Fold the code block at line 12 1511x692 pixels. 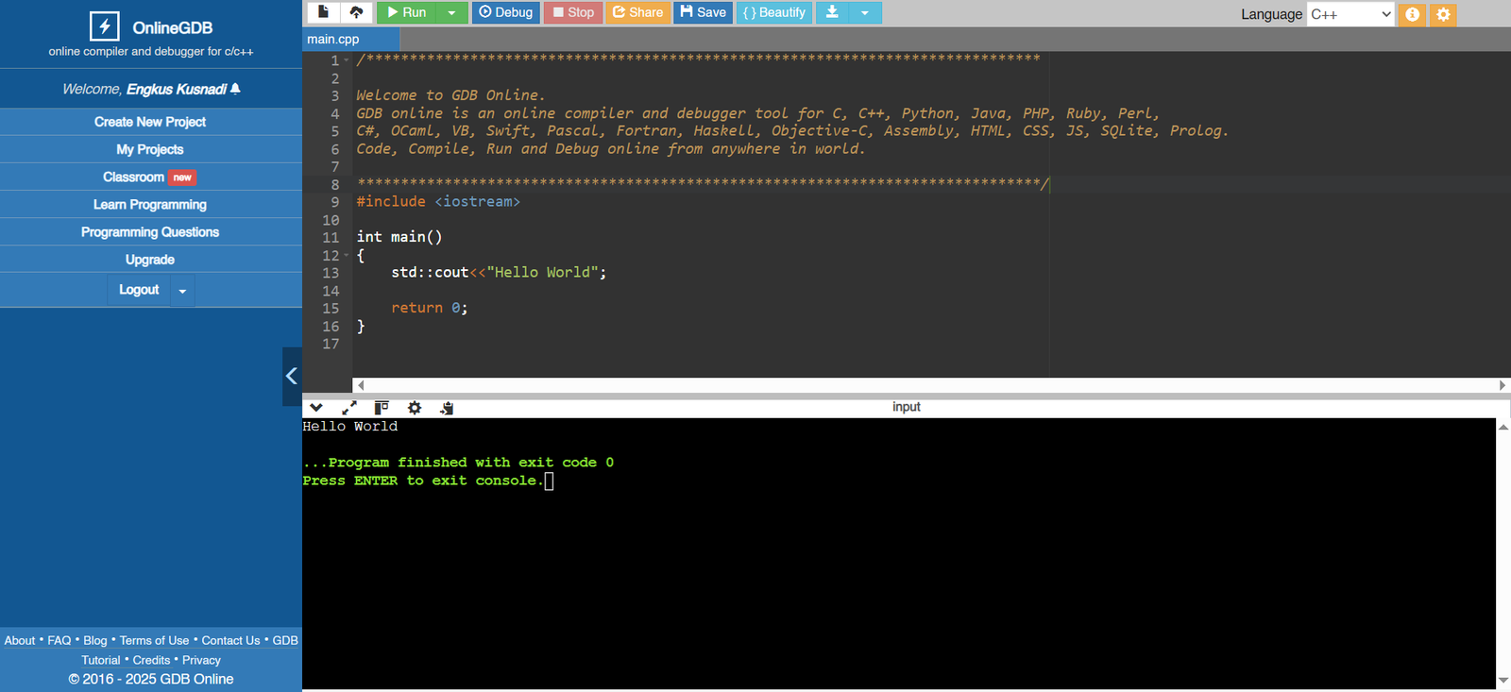coord(347,255)
